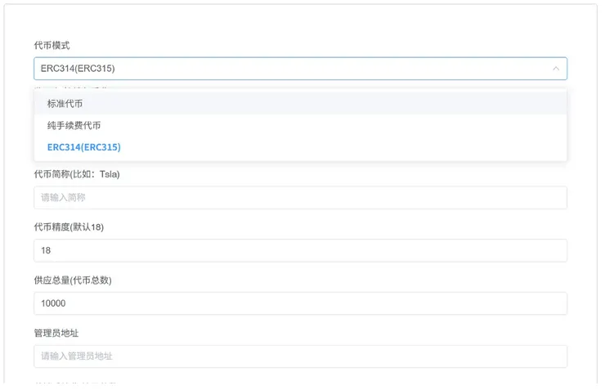The width and height of the screenshot is (605, 390).
Task: Click the 供应总量(代币总数) label
Action: 72,280
